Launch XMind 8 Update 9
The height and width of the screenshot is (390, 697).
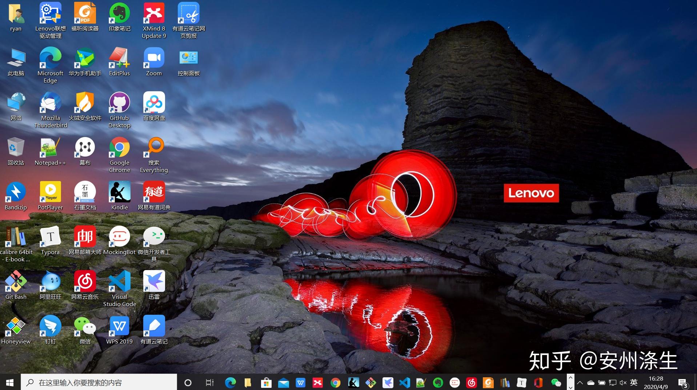[154, 12]
